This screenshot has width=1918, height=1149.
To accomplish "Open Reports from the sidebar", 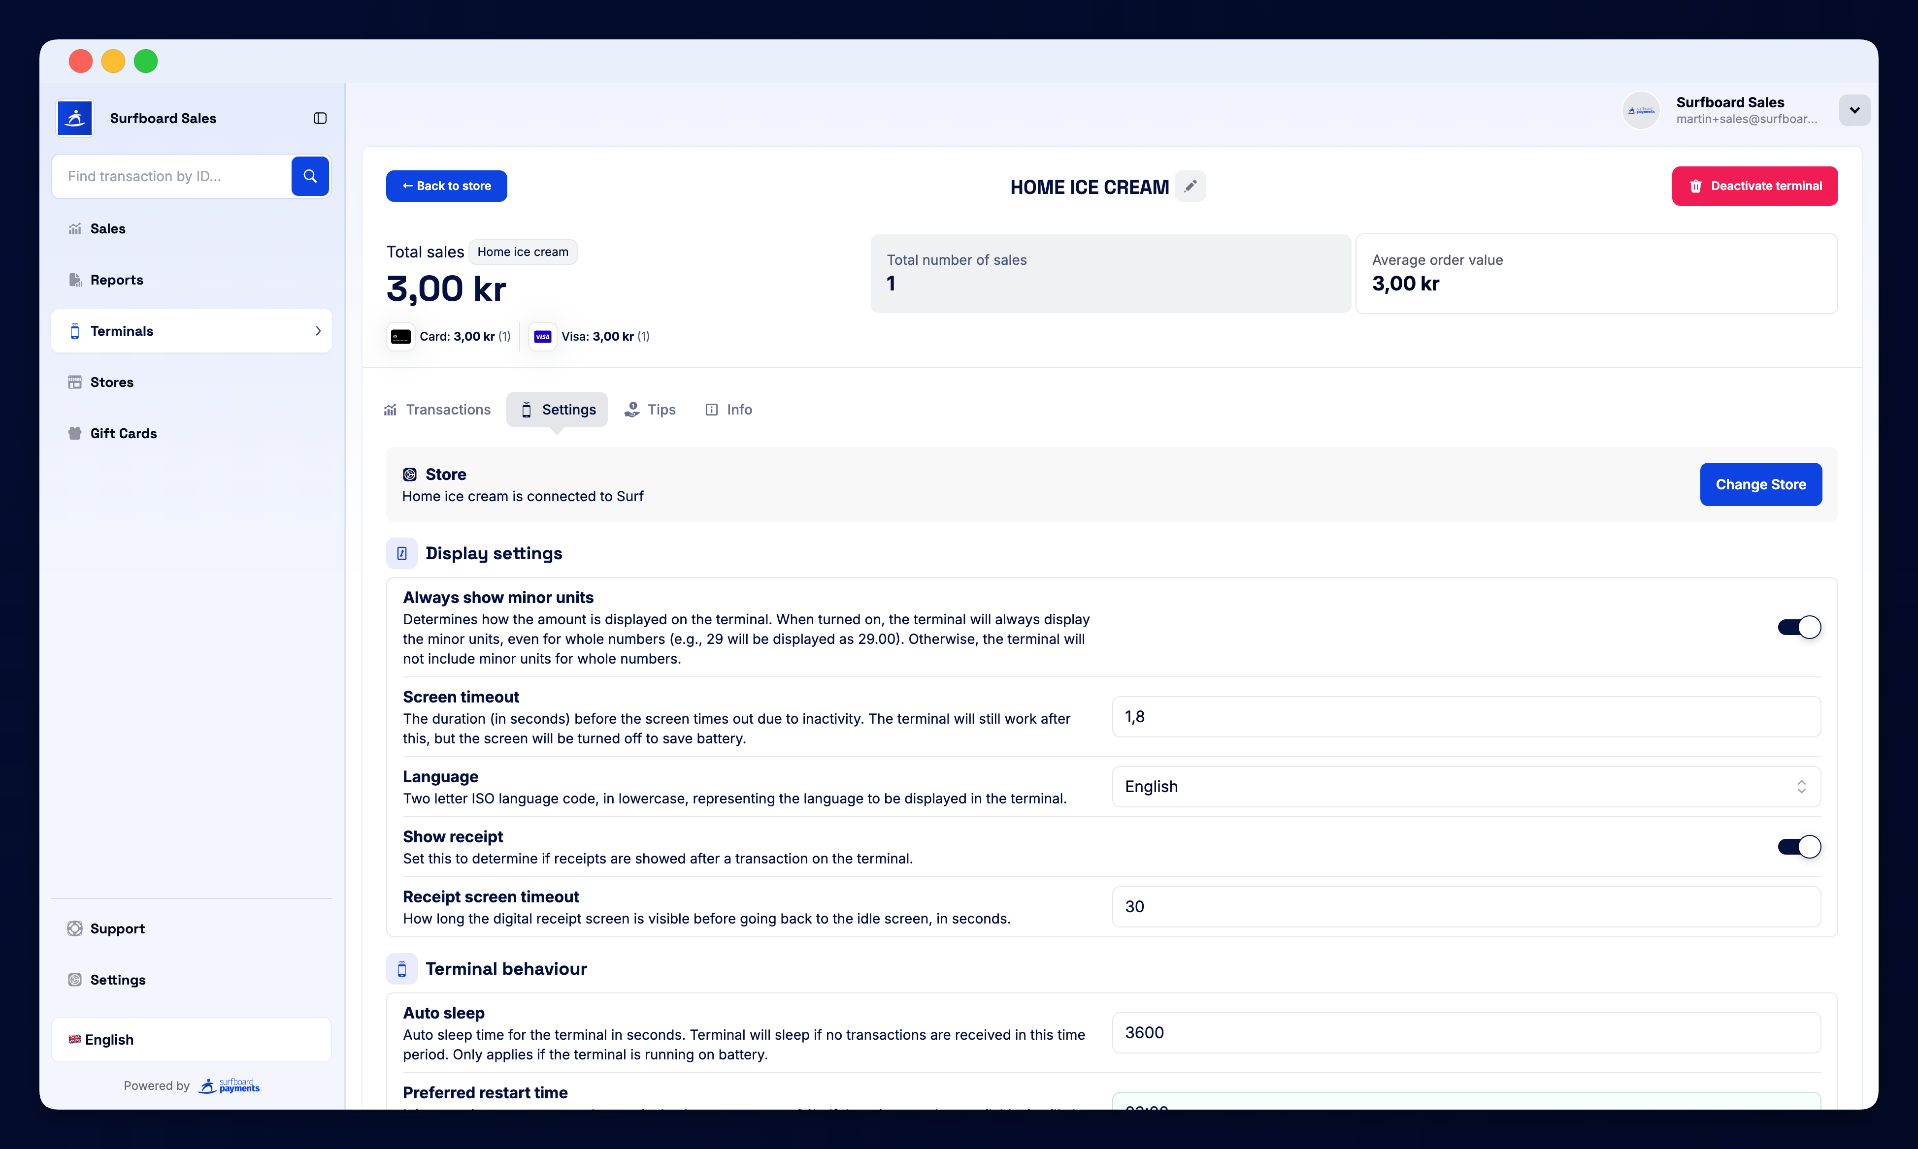I will [116, 280].
